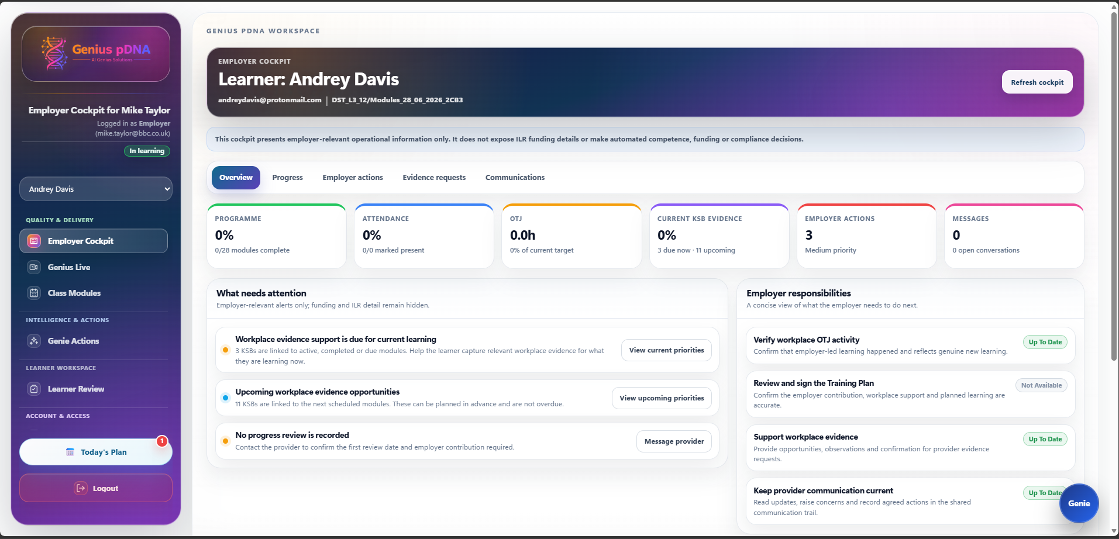
Task: Click the scrollbar down arrow
Action: (x=1114, y=531)
